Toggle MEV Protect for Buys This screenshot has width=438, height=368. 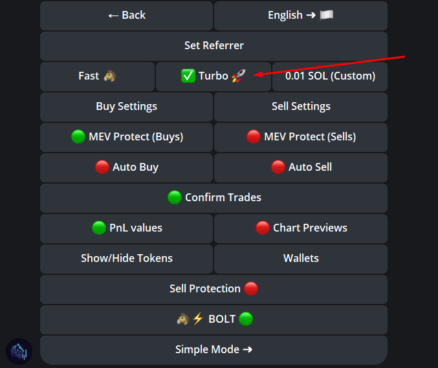click(126, 137)
